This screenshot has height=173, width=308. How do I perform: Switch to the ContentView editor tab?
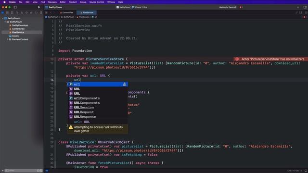point(66,12)
